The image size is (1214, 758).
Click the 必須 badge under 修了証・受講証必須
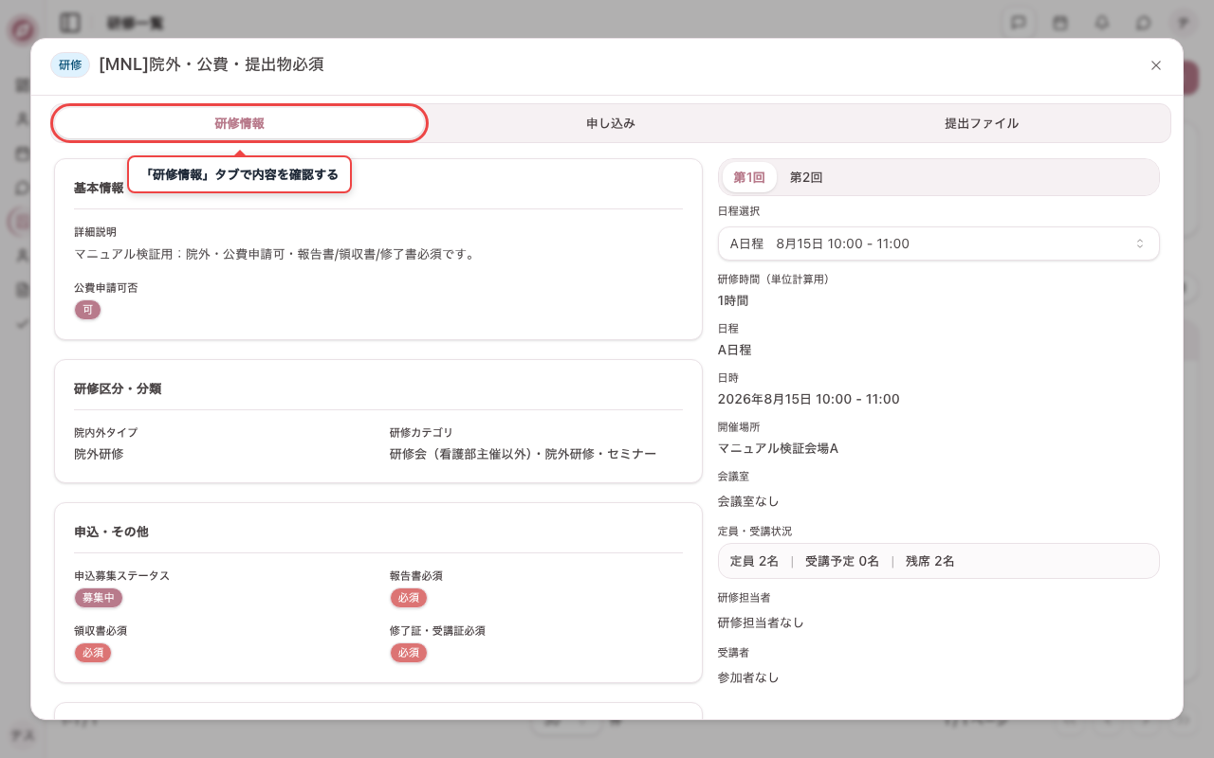click(409, 653)
